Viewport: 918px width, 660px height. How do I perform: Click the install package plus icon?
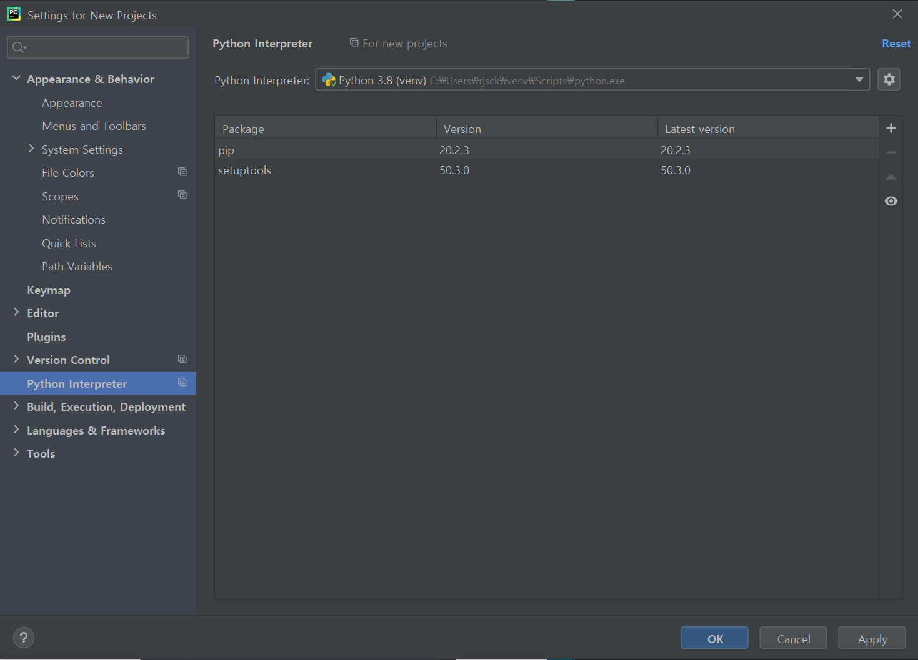(891, 128)
